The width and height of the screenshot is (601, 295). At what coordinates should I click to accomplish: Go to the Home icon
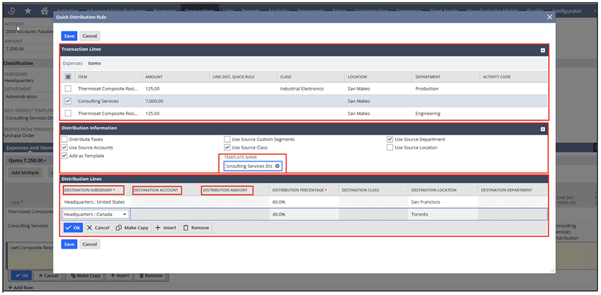click(44, 11)
